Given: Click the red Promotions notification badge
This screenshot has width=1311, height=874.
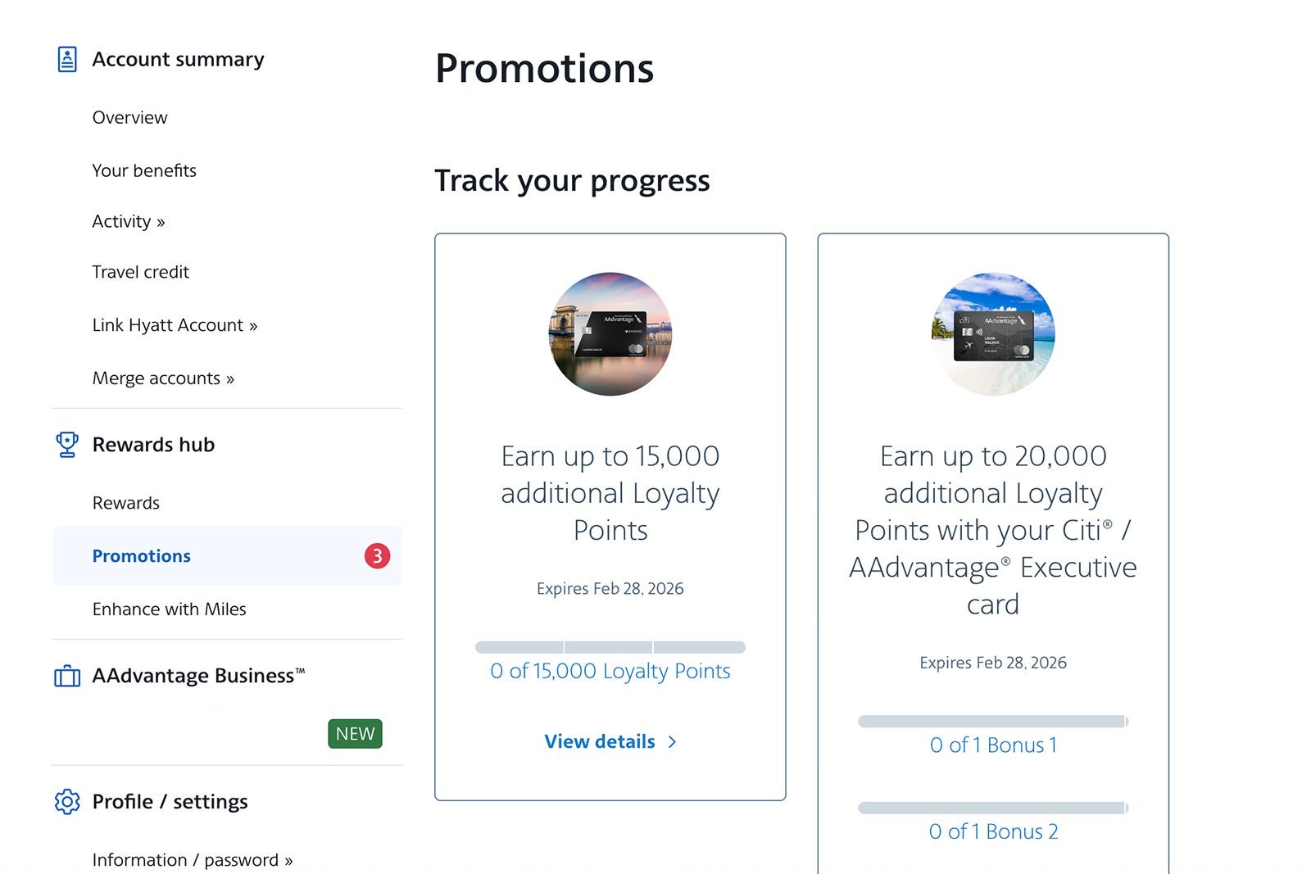Looking at the screenshot, I should (x=378, y=555).
